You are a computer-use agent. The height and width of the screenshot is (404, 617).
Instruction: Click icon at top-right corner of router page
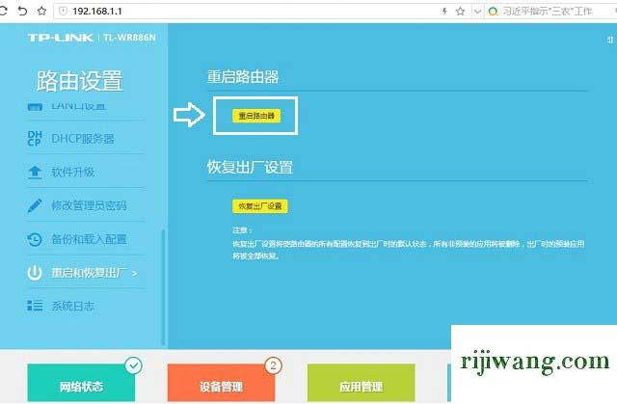(610, 40)
